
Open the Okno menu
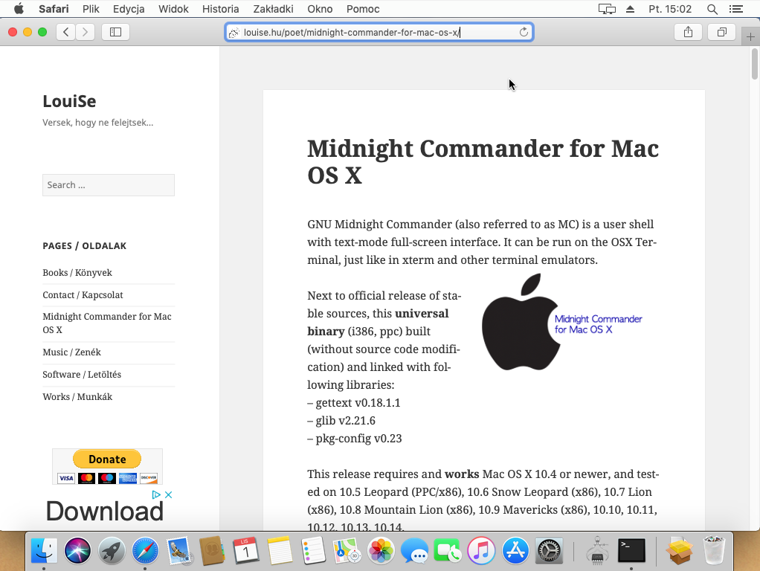[320, 9]
